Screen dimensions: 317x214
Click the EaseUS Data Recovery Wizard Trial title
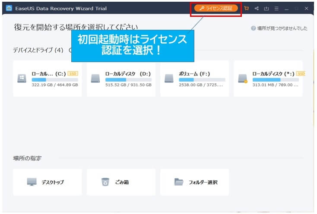pos(61,9)
